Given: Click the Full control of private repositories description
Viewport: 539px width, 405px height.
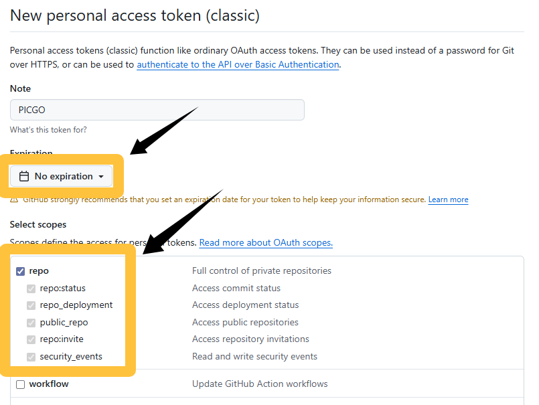Looking at the screenshot, I should click(x=262, y=270).
